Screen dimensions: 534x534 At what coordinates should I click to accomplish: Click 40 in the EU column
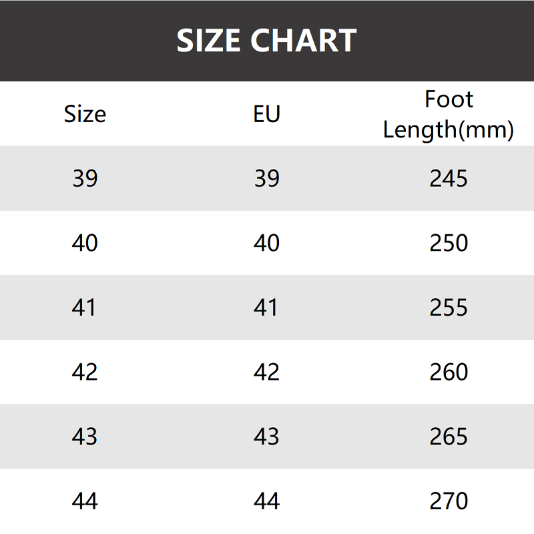pyautogui.click(x=266, y=243)
